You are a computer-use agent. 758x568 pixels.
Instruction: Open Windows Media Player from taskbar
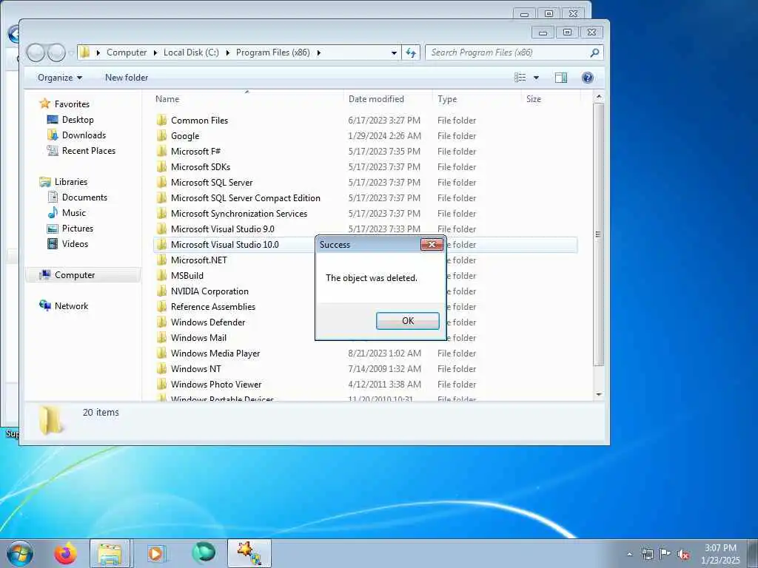click(x=156, y=553)
